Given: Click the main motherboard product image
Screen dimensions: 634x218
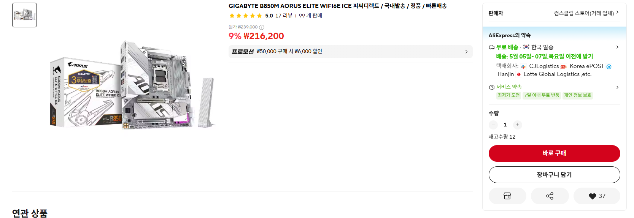Looking at the screenshot, I should pos(133,85).
